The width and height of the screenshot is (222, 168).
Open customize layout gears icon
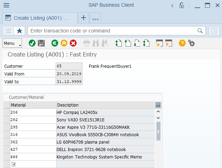192,43
